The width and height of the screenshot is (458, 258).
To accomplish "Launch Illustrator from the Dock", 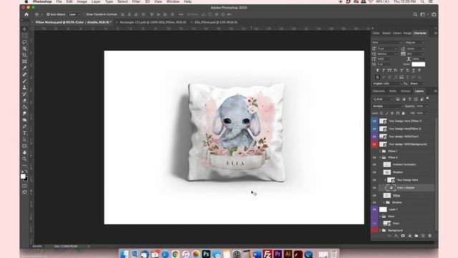I will point(288,254).
